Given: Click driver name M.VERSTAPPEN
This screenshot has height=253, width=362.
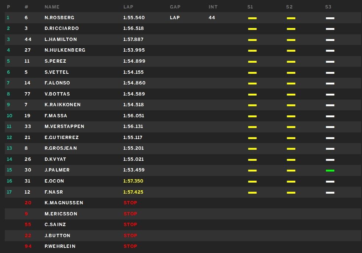Looking at the screenshot, I should tap(65, 126).
